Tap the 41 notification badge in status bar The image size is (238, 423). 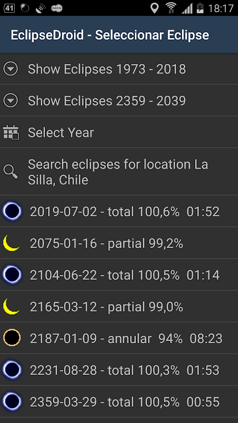tap(9, 8)
